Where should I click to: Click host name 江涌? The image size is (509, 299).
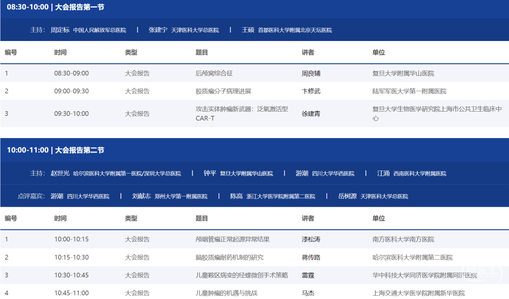(x=383, y=173)
